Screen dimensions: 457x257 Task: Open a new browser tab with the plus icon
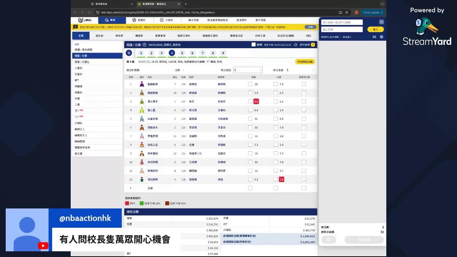coord(186,4)
